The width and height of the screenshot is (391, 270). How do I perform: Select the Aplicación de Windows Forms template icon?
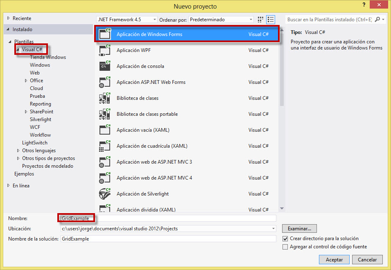pyautogui.click(x=105, y=34)
